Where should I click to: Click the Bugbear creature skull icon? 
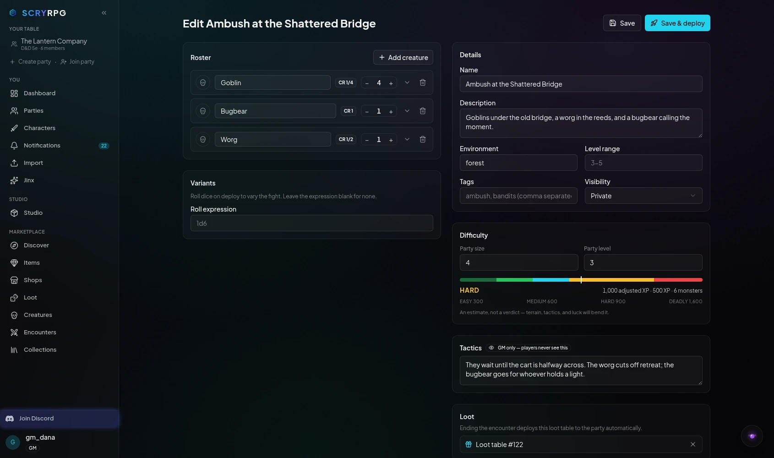pyautogui.click(x=203, y=111)
